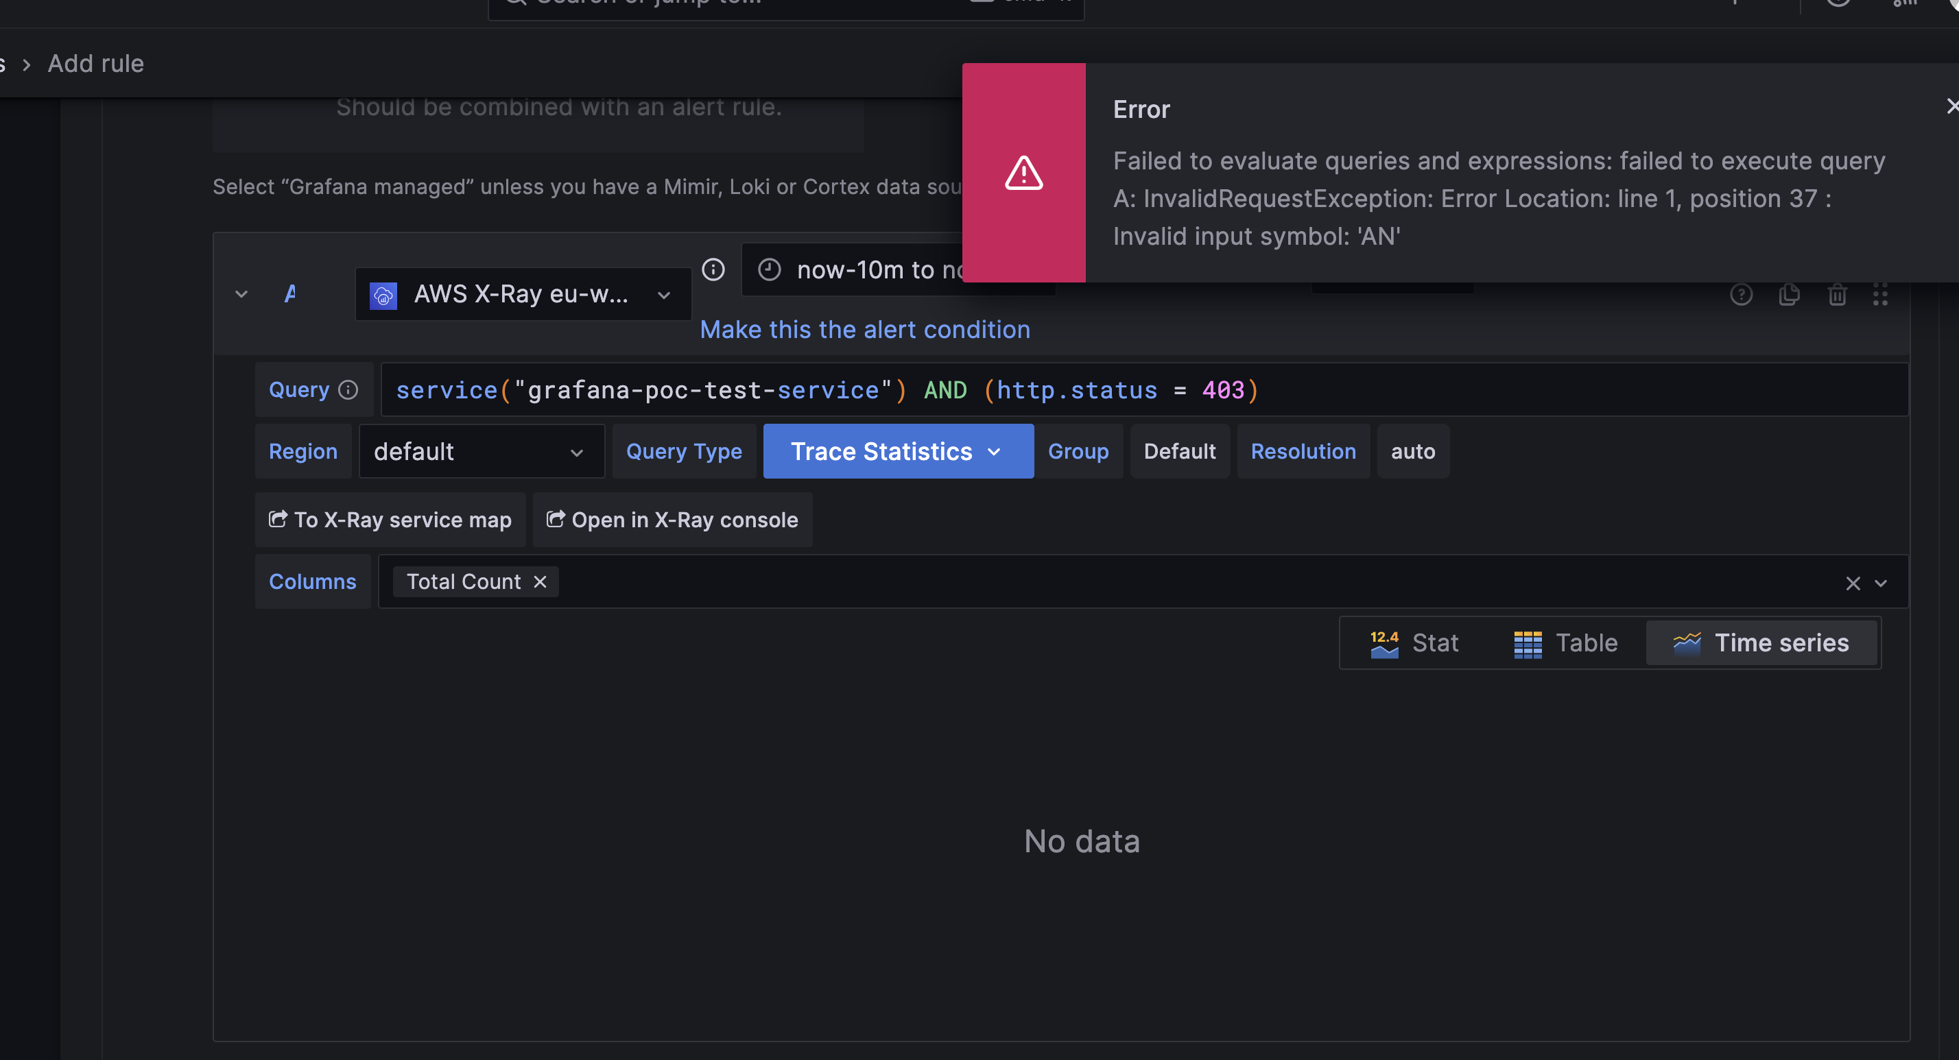Screen dimensions: 1959x1060
Task: Open the query help icon
Action: [x=1742, y=295]
